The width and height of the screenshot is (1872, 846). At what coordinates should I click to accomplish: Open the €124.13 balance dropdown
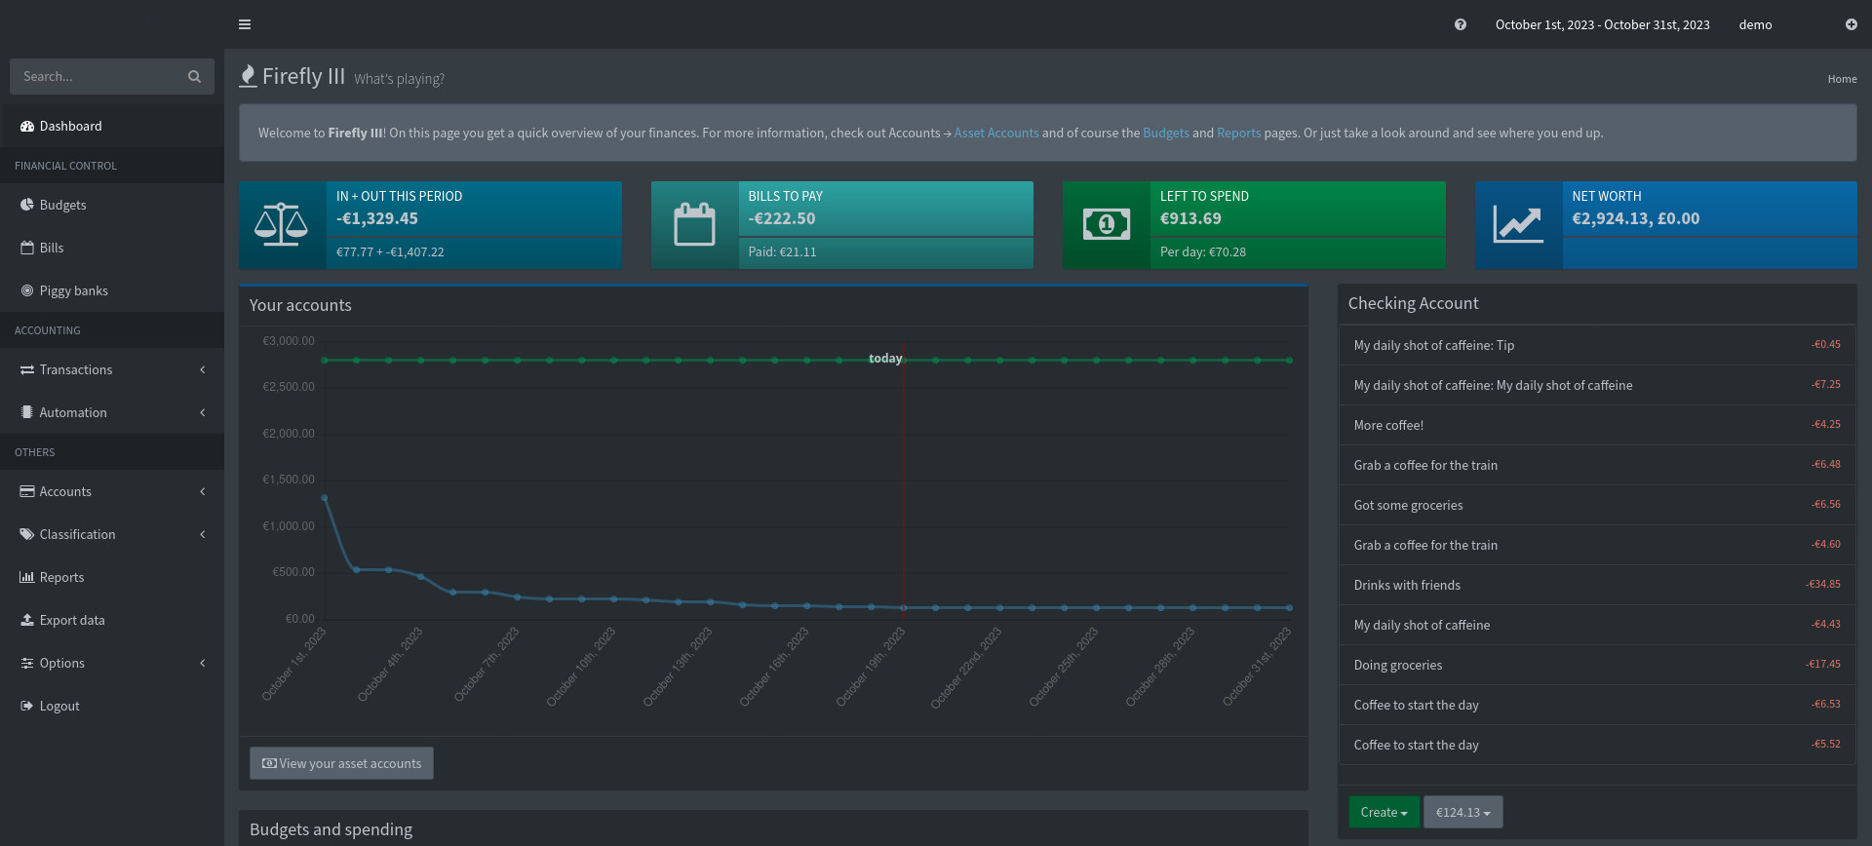pos(1462,812)
